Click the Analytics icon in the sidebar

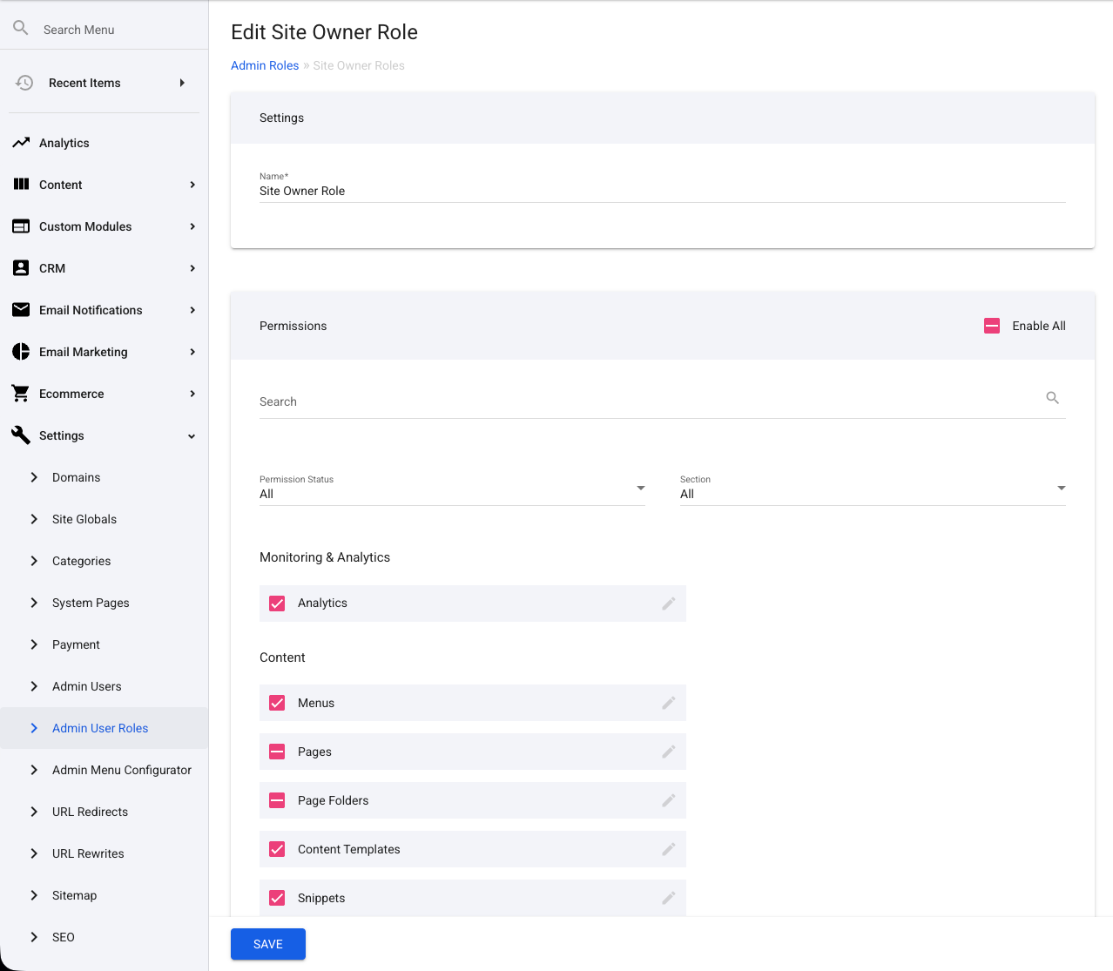click(x=20, y=142)
